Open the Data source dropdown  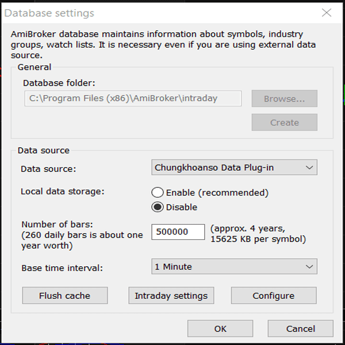234,167
